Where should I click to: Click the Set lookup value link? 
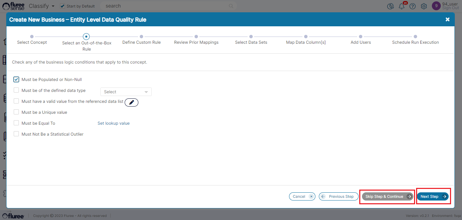point(113,123)
